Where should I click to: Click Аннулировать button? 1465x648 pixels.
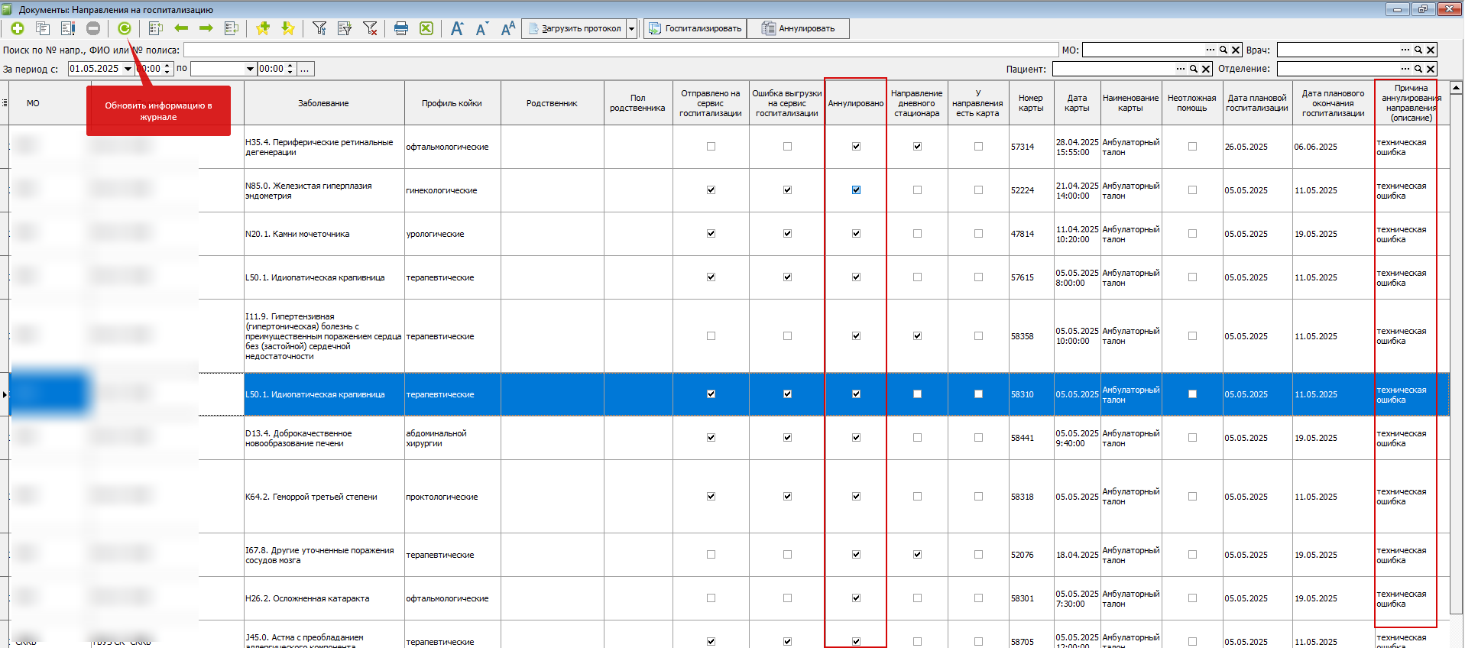[798, 28]
